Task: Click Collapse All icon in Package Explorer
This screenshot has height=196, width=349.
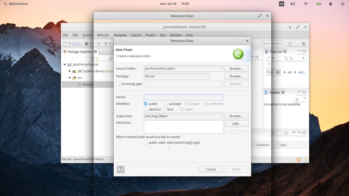Action: click(92, 58)
